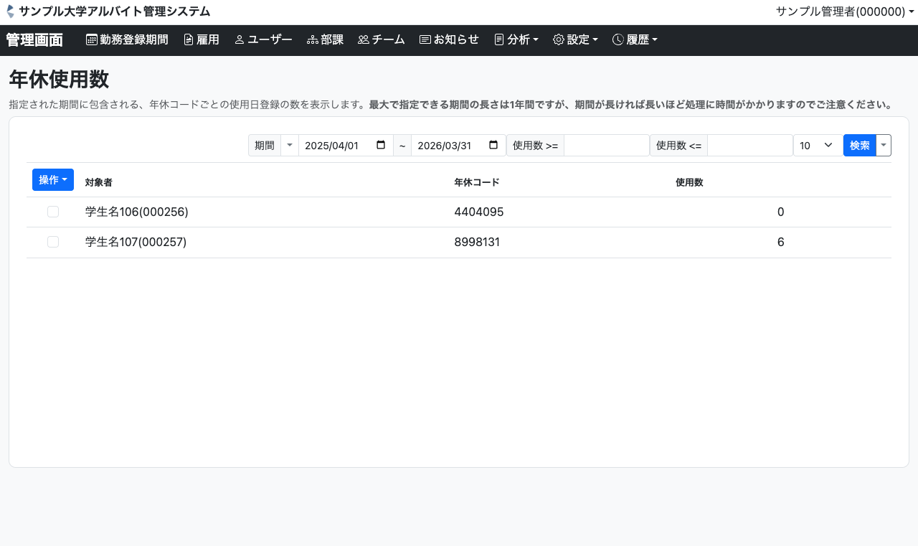
Task: Open the 履歴 menu
Action: 635,40
